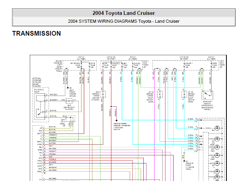
Task: Click the "ETCS FUSE 10A" label
Action: point(93,65)
